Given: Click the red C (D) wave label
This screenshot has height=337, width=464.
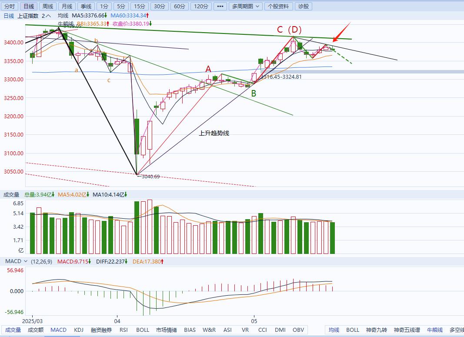Looking at the screenshot, I should click(289, 30).
